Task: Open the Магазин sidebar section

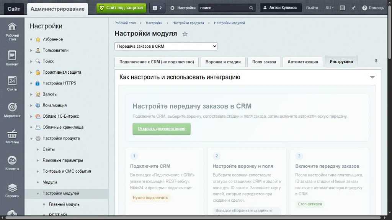Action: 12,137
